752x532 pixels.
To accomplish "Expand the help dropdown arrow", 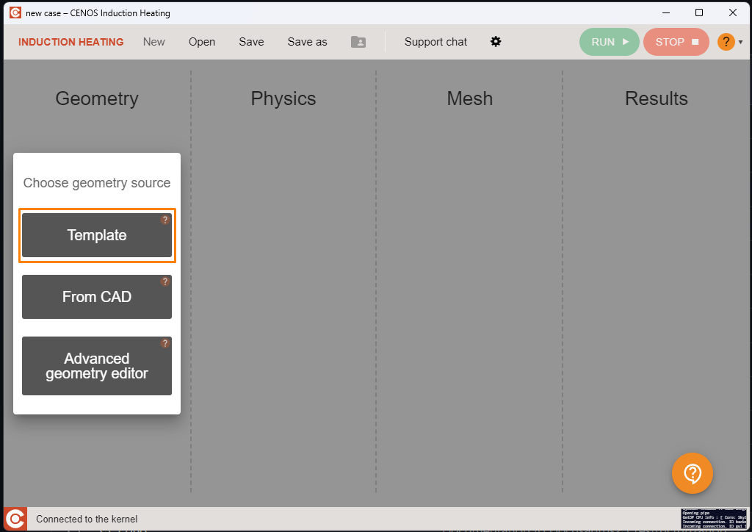I will [x=741, y=42].
